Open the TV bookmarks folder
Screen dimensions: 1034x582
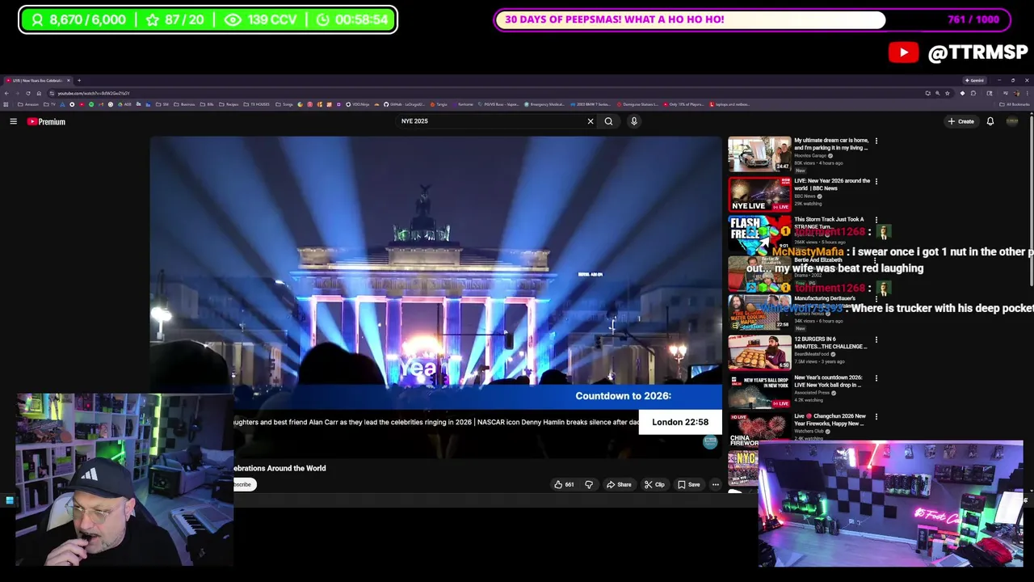[50, 104]
